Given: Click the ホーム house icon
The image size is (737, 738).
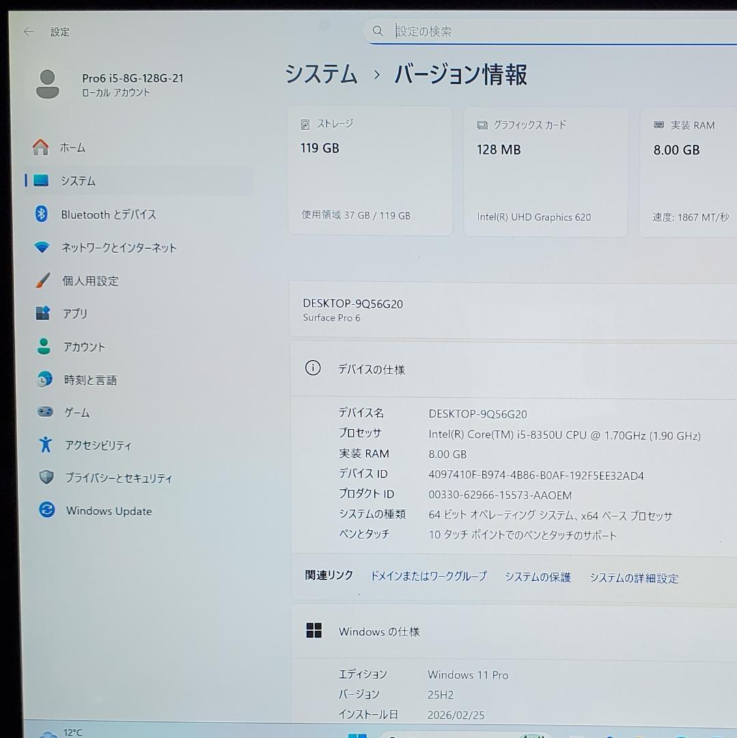Looking at the screenshot, I should pyautogui.click(x=40, y=148).
